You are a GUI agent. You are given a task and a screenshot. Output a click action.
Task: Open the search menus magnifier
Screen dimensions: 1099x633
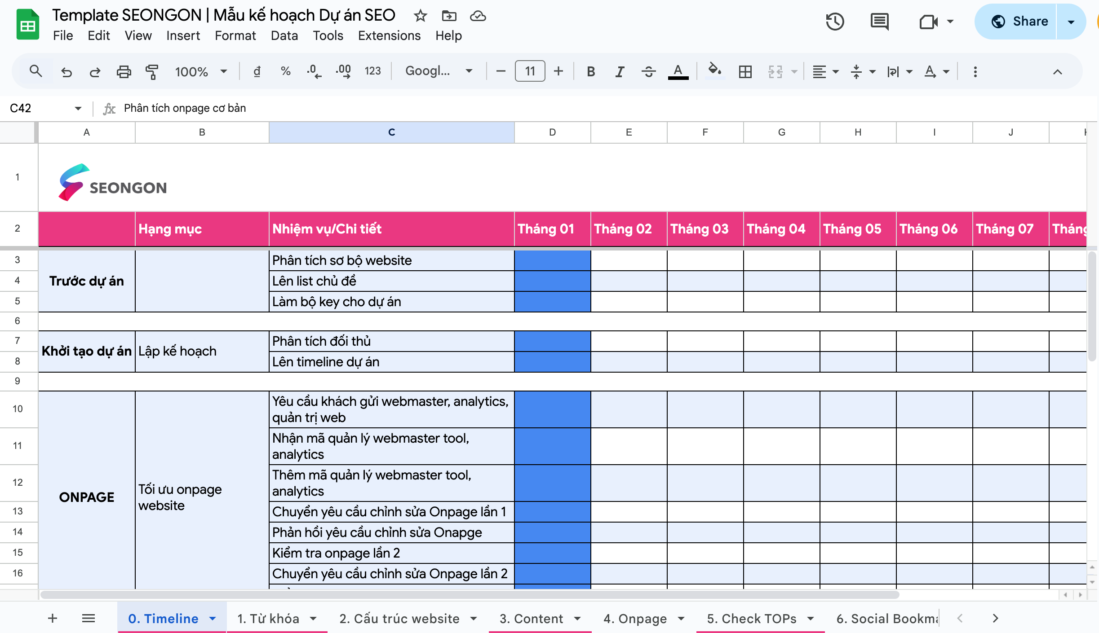point(35,71)
